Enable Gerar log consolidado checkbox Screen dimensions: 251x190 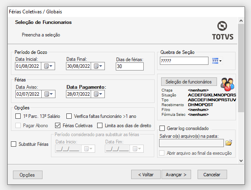point(162,128)
